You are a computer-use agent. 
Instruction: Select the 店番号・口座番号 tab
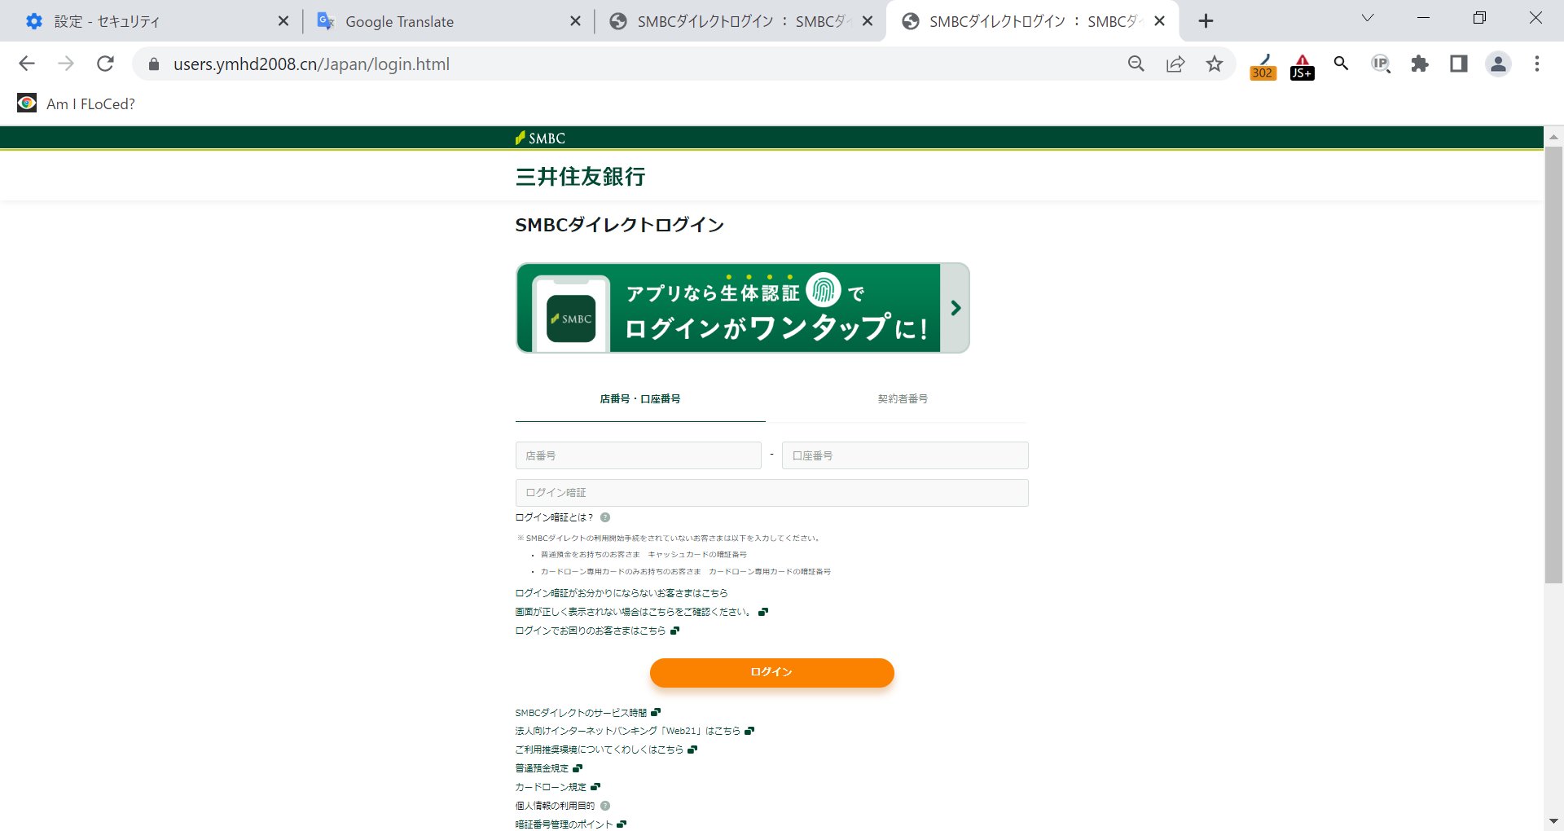coord(640,399)
